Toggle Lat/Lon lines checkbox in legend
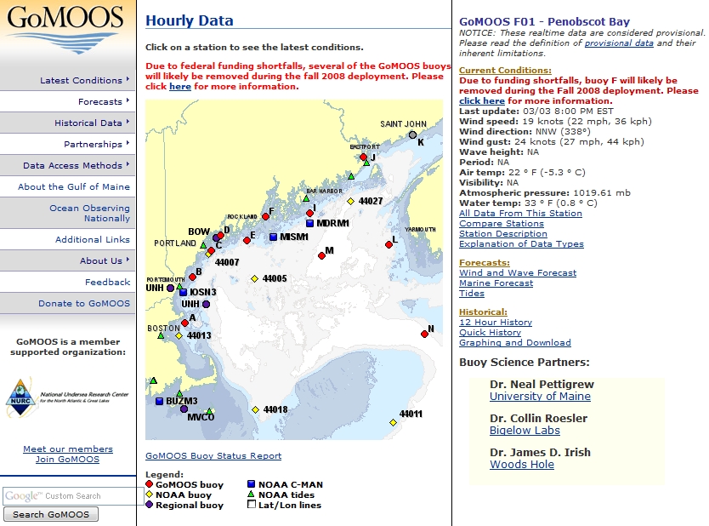This screenshot has height=526, width=709. coord(252,504)
